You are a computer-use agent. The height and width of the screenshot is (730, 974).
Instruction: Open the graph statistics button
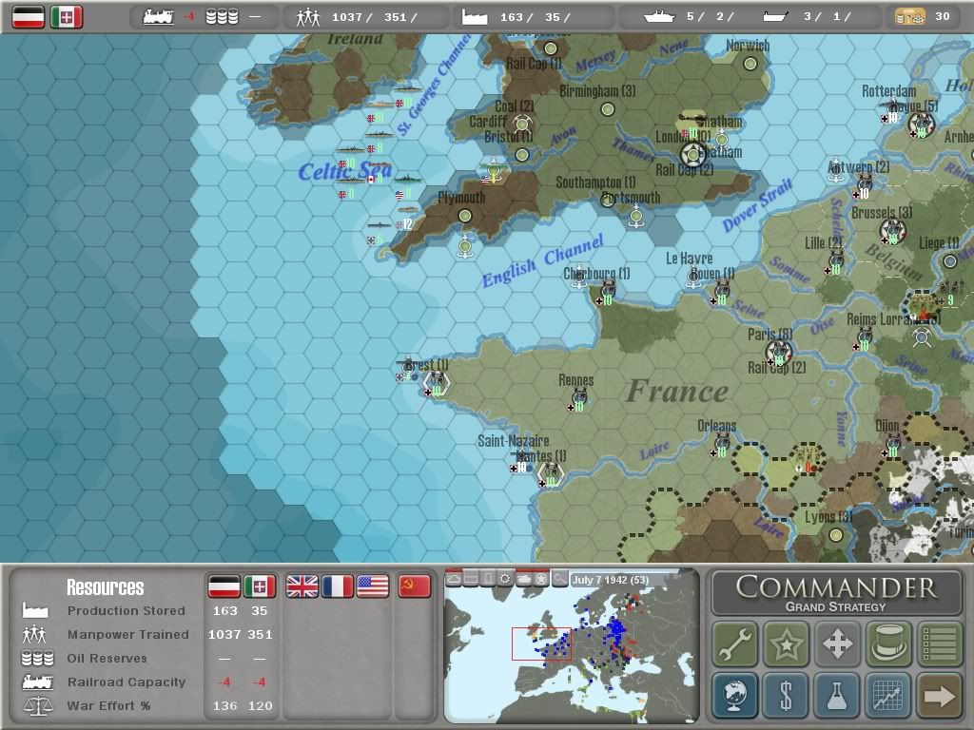(x=888, y=695)
